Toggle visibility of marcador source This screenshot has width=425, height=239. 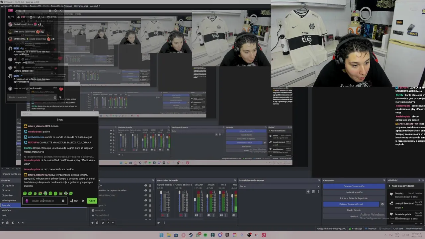pyautogui.click(x=145, y=210)
